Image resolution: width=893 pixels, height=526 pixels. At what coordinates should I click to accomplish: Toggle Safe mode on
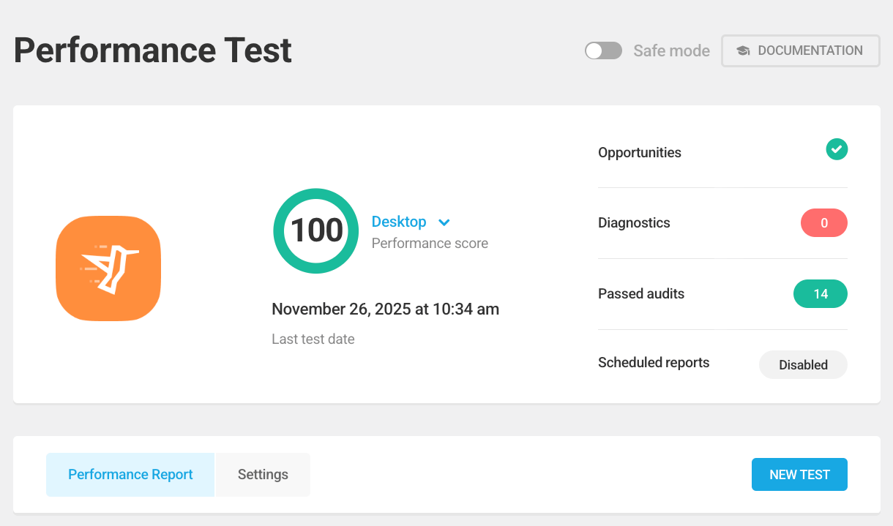[x=603, y=50]
